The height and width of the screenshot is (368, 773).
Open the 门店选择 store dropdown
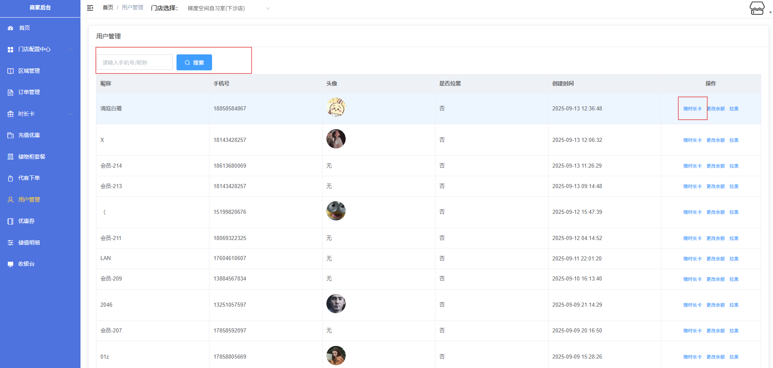click(x=228, y=8)
